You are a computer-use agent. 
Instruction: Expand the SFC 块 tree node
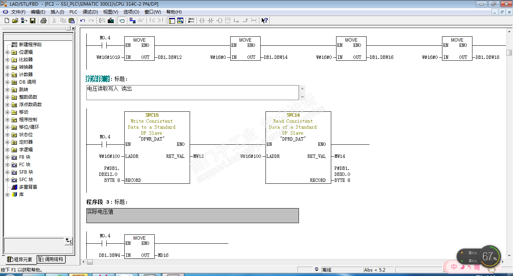7,180
